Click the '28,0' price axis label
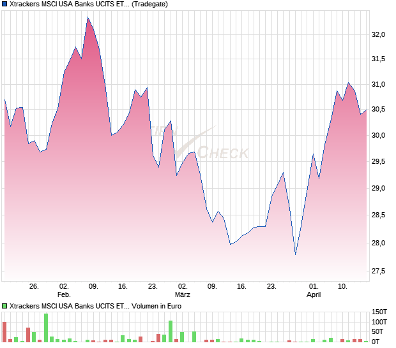Image resolution: width=396 pixels, height=348 pixels. [378, 243]
